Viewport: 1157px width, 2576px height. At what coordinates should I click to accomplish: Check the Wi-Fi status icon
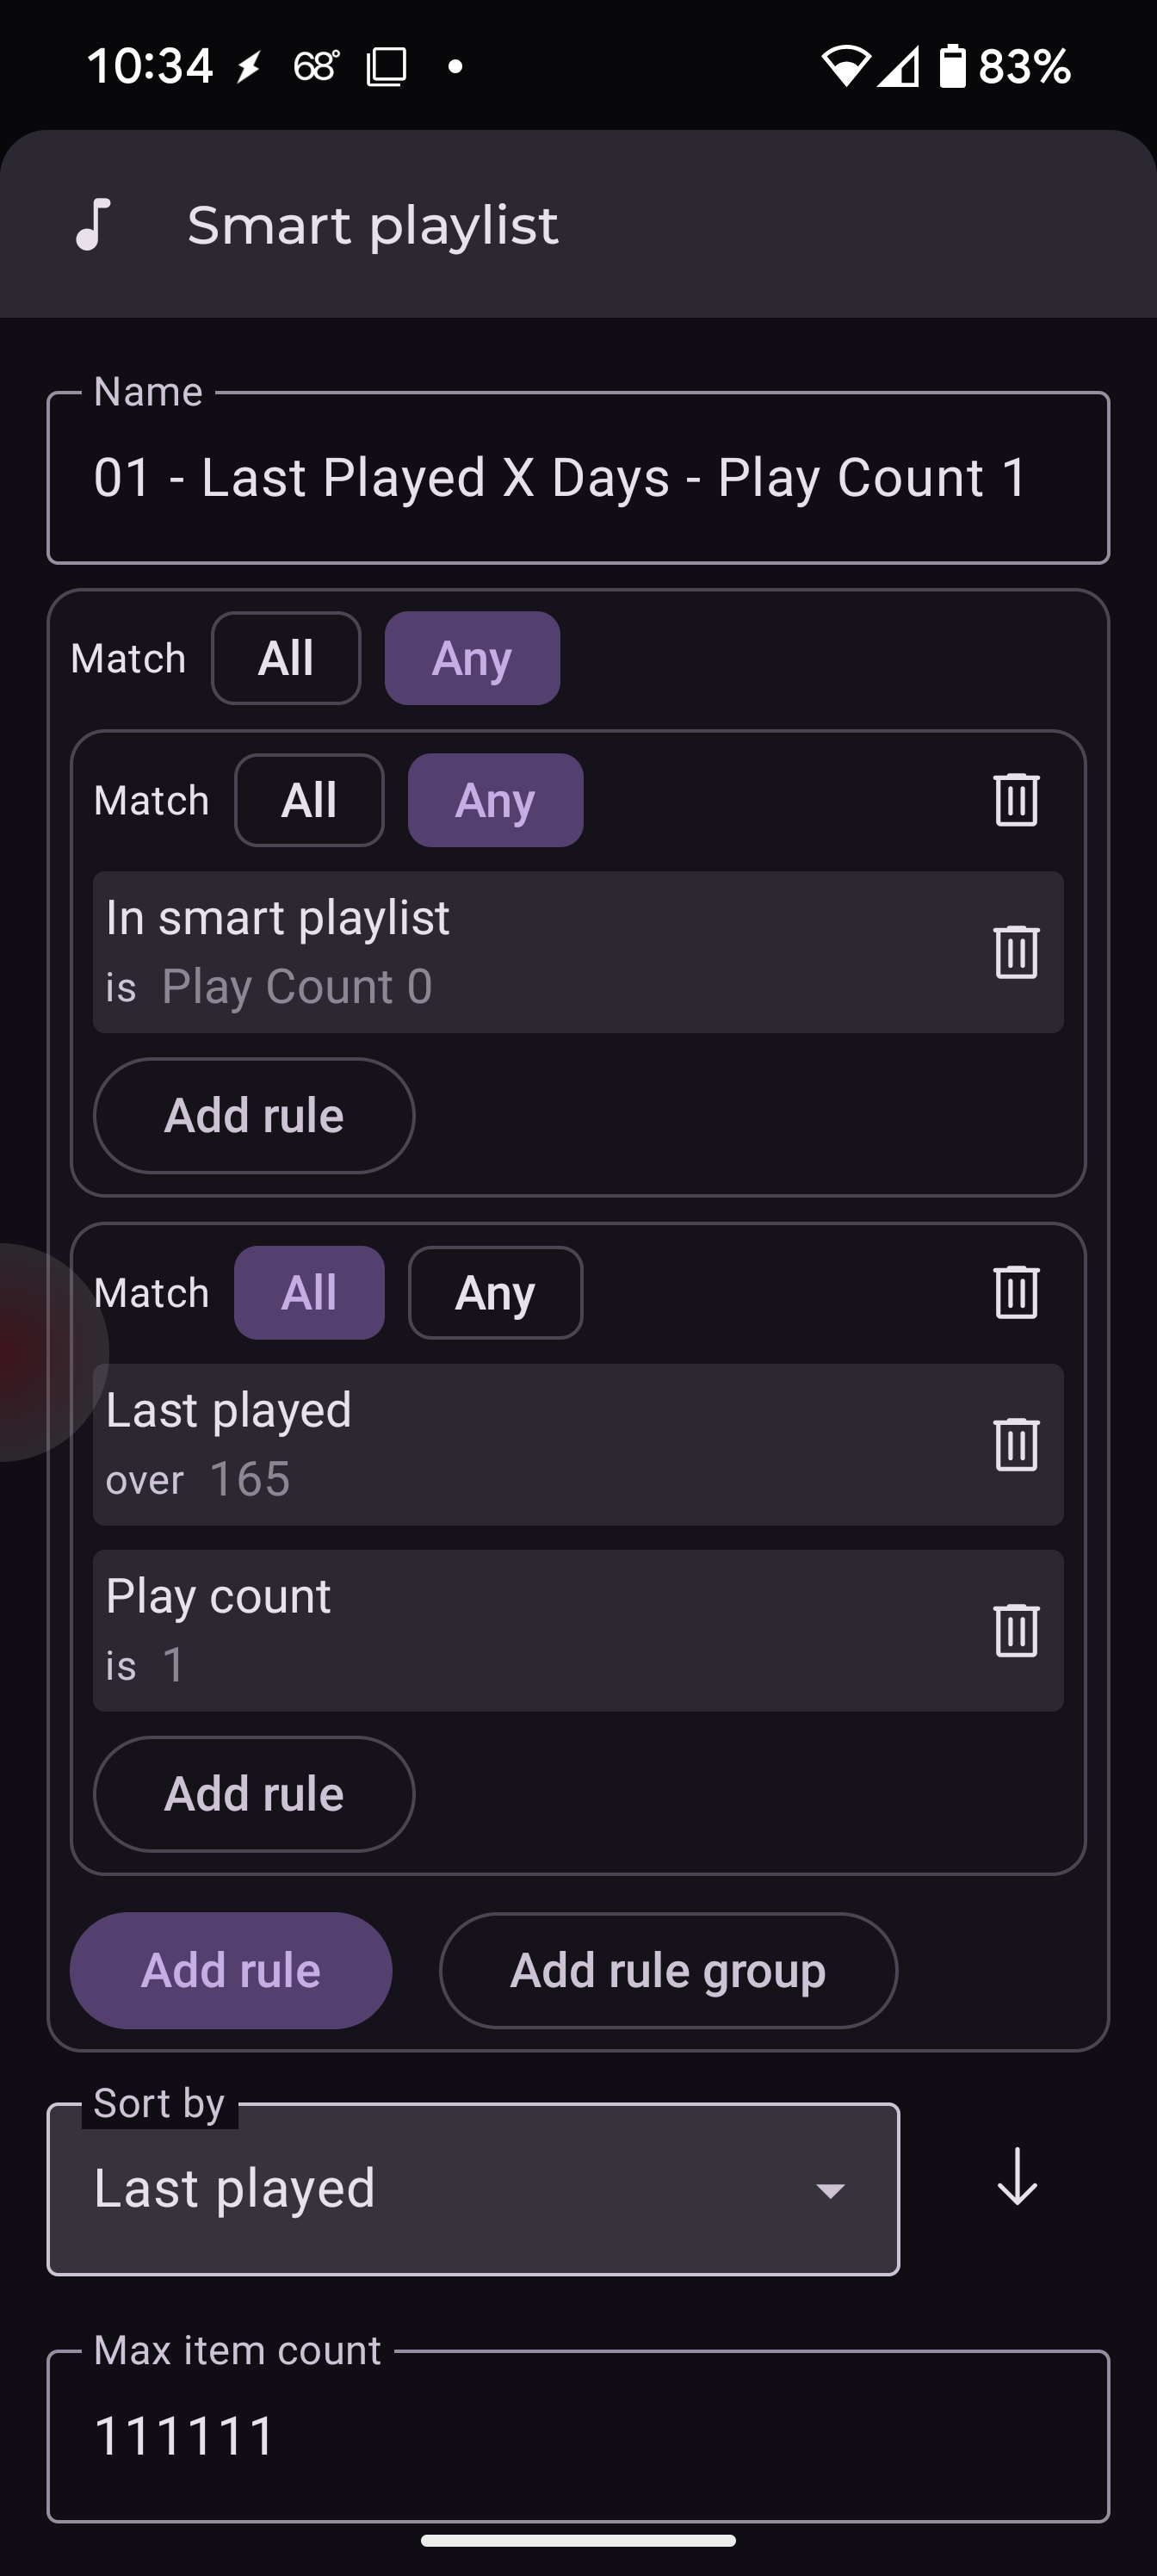click(x=845, y=67)
